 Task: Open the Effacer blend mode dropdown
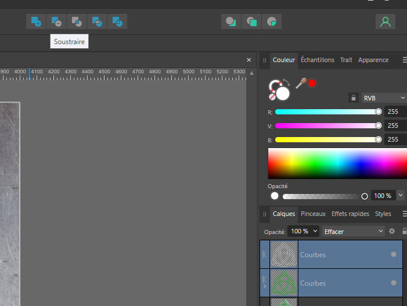[x=354, y=231]
